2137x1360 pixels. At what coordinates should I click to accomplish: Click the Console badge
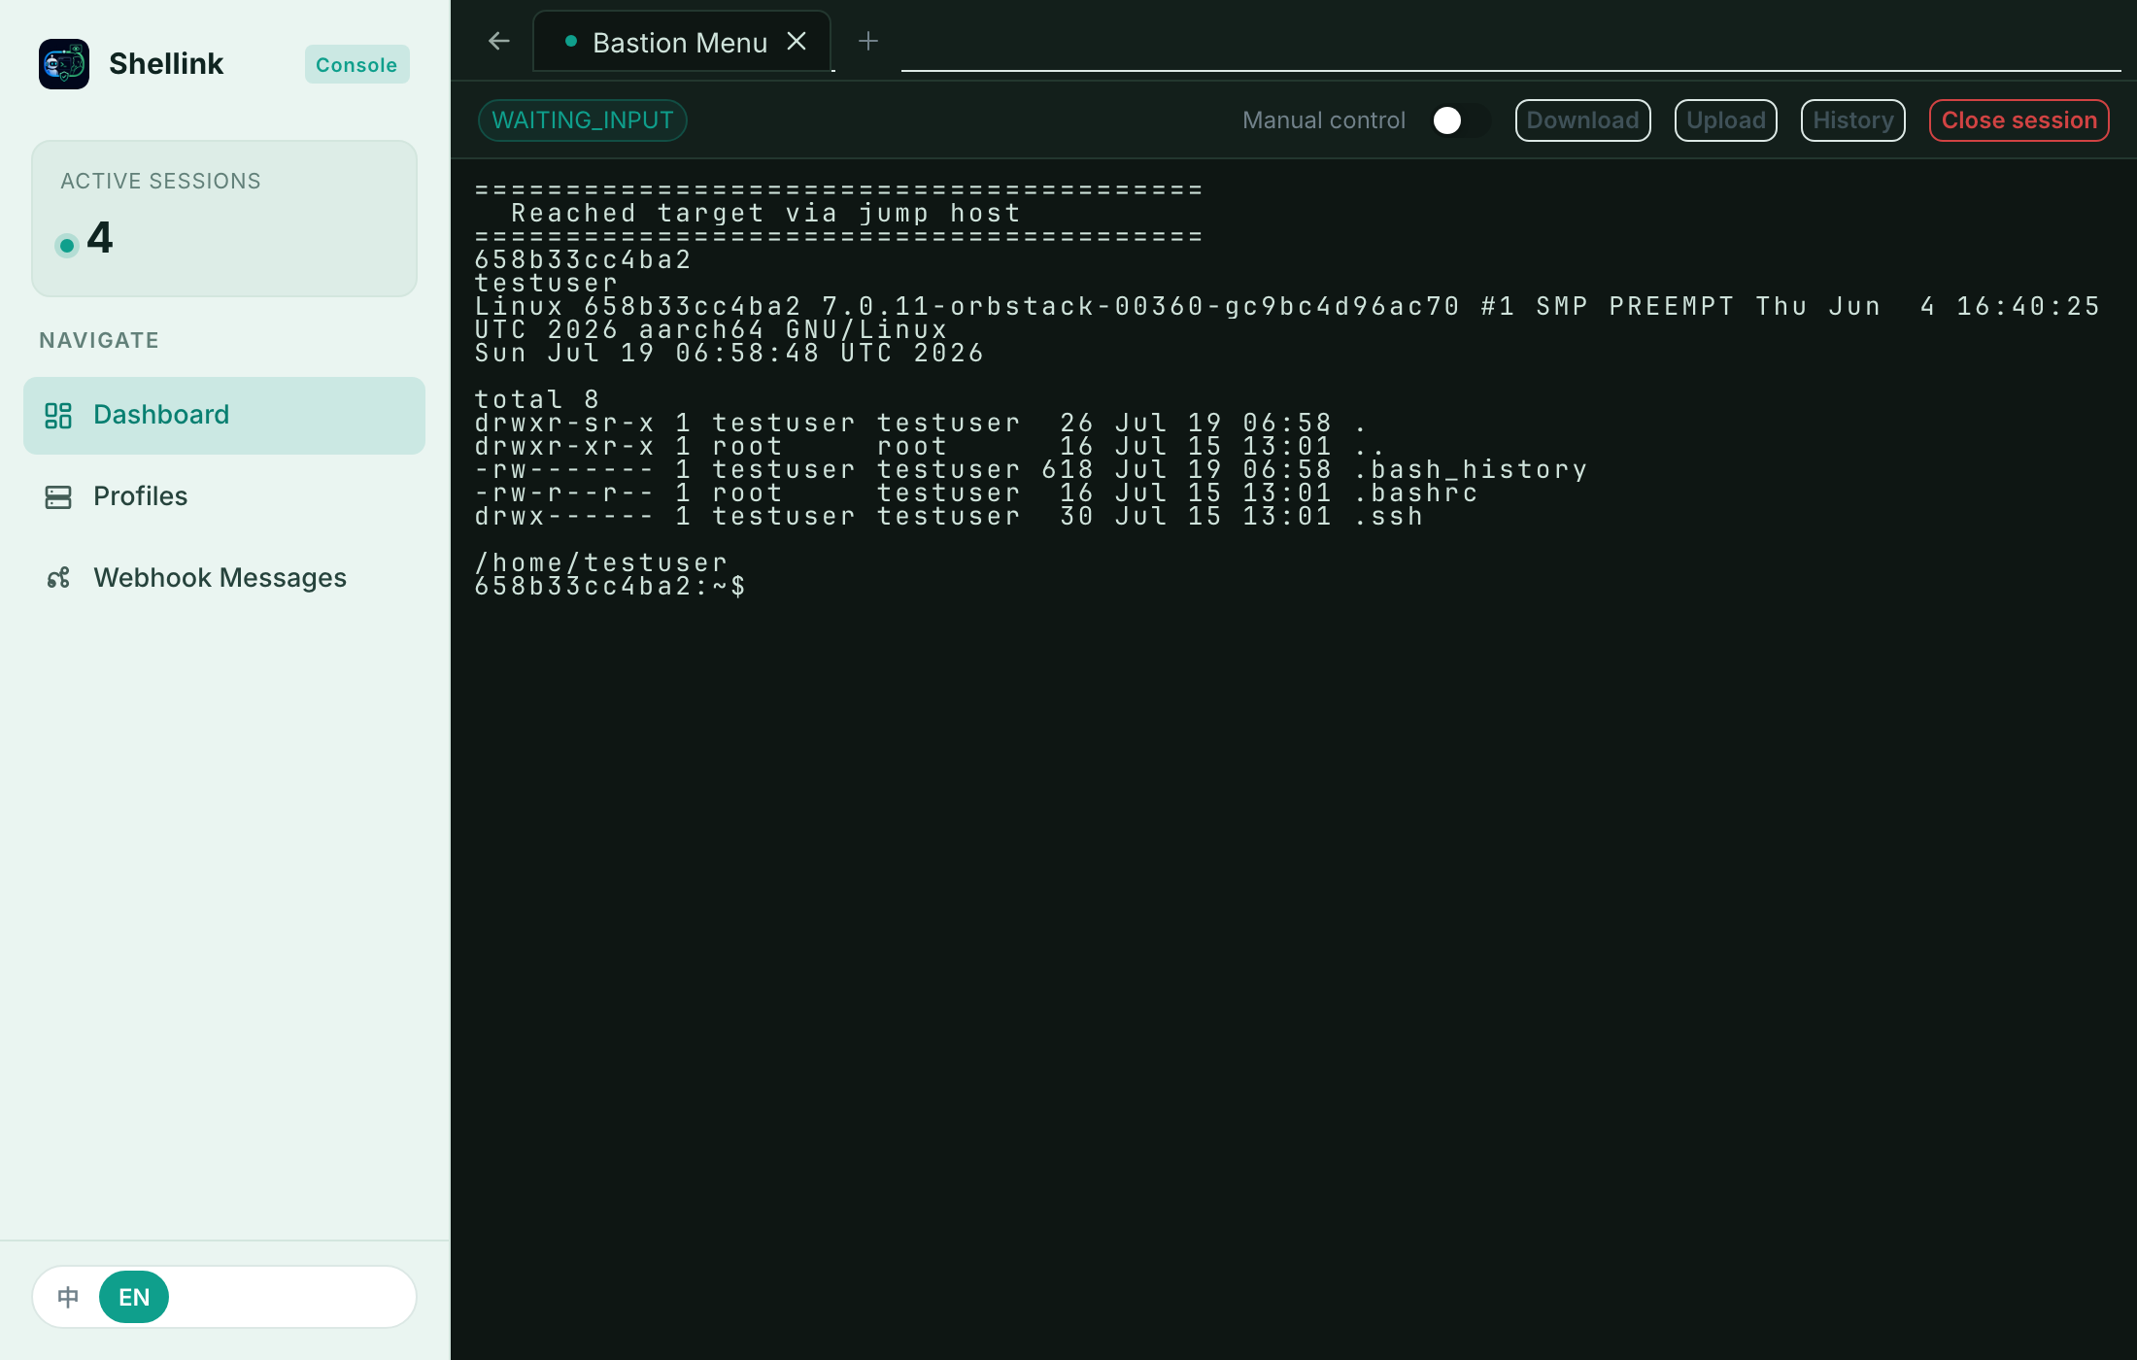356,64
